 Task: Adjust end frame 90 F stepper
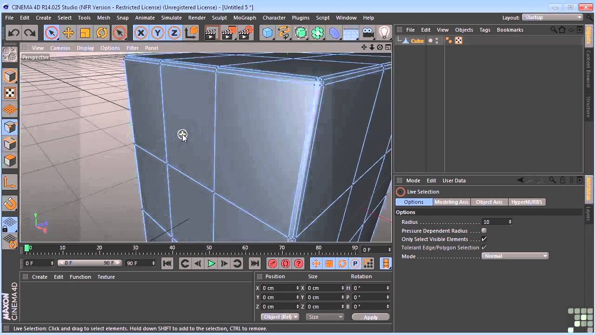tap(153, 263)
